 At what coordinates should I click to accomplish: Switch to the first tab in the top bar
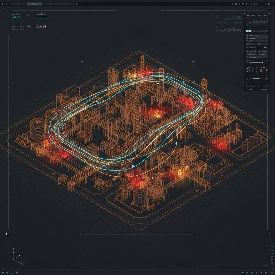point(19,4)
